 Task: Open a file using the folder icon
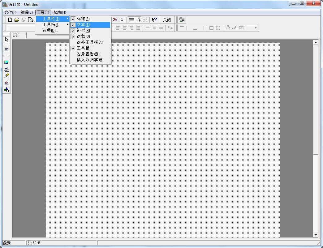tap(17, 20)
